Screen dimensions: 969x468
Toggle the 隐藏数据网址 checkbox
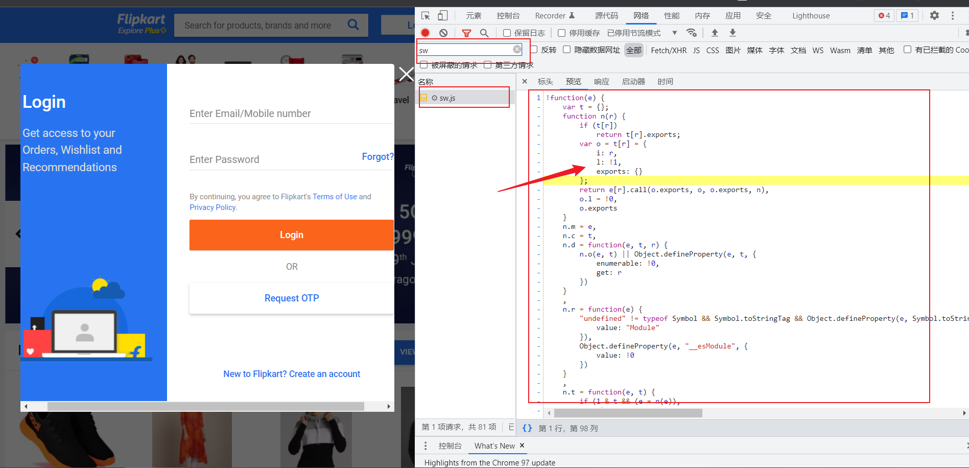567,50
